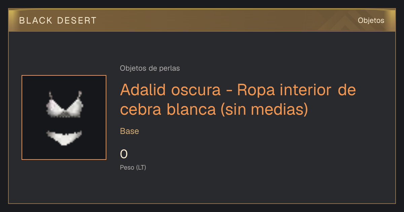404x212 pixels.
Task: Click the BLACK DESERT header title
Action: click(x=58, y=21)
